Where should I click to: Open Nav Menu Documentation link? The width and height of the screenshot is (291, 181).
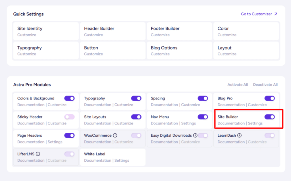[x=164, y=123]
